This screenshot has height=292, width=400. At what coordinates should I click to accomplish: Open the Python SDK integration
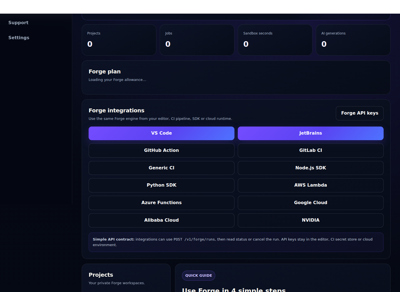point(161,185)
